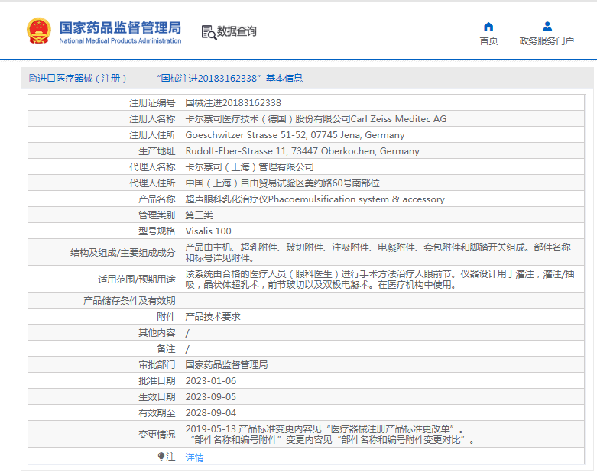
Task: Select the structure composition description cell
Action: (382, 252)
